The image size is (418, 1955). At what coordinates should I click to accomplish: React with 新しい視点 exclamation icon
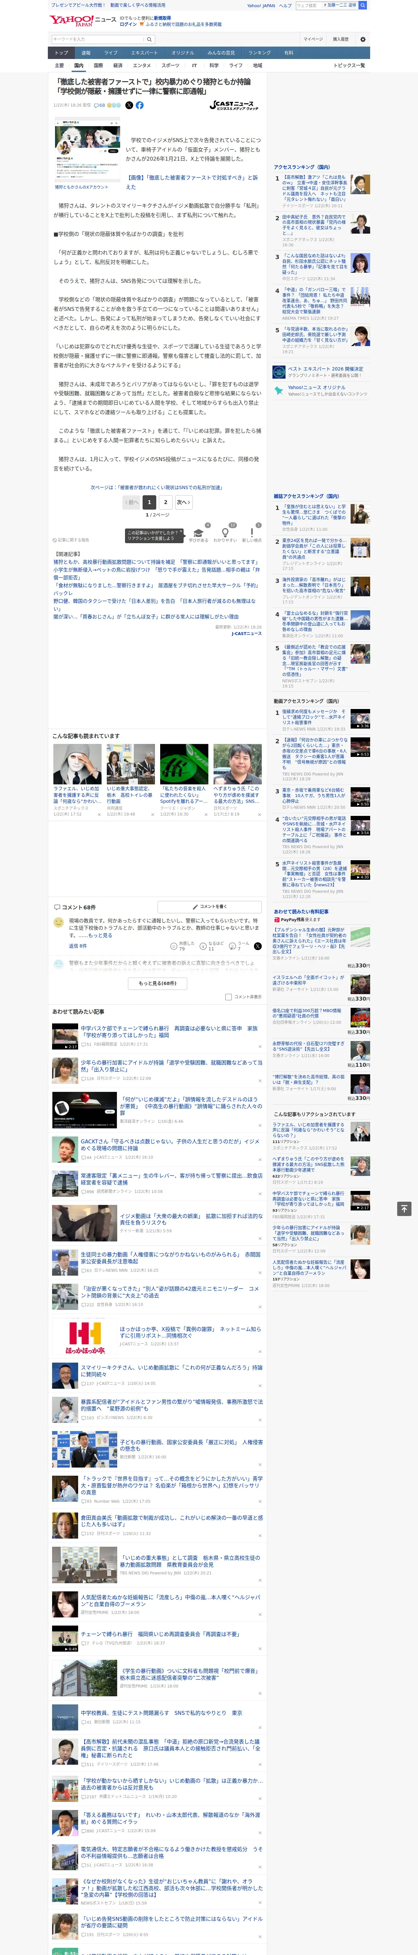tap(252, 533)
